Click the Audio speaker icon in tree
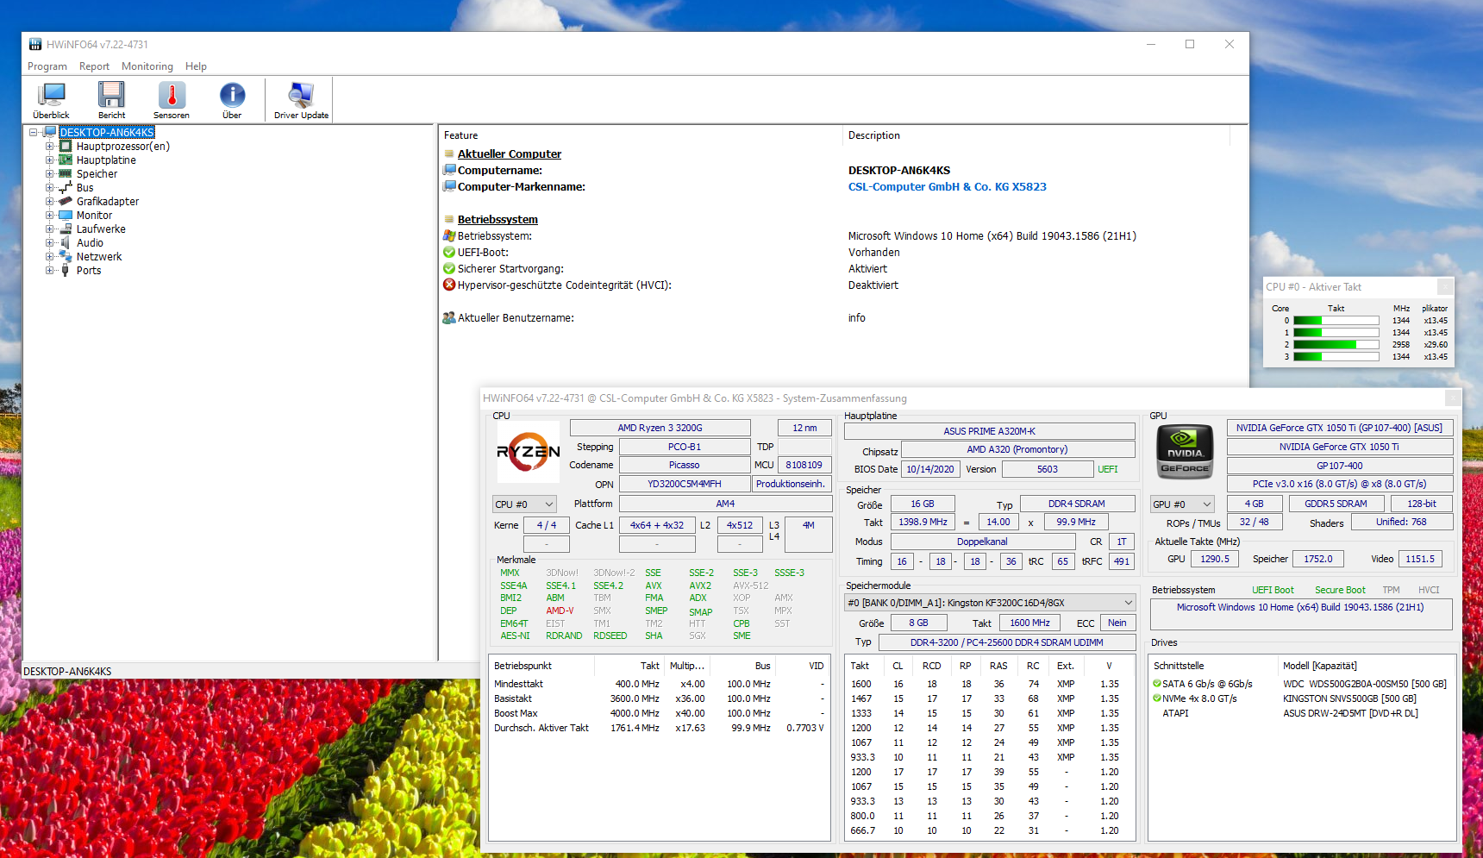This screenshot has width=1483, height=858. (66, 243)
